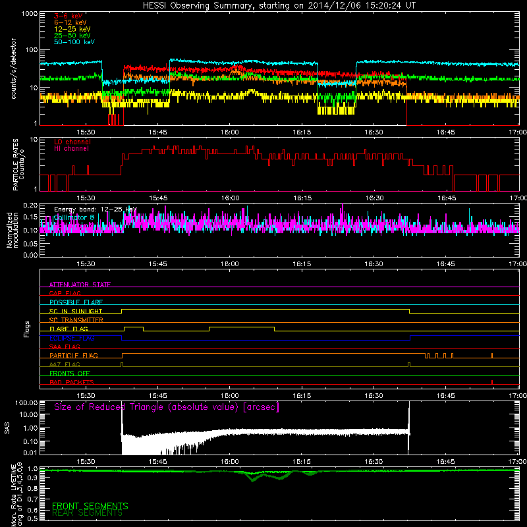Viewport: 527px width, 527px height.
Task: Click the GAP FLAG label
Action: pyautogui.click(x=65, y=293)
